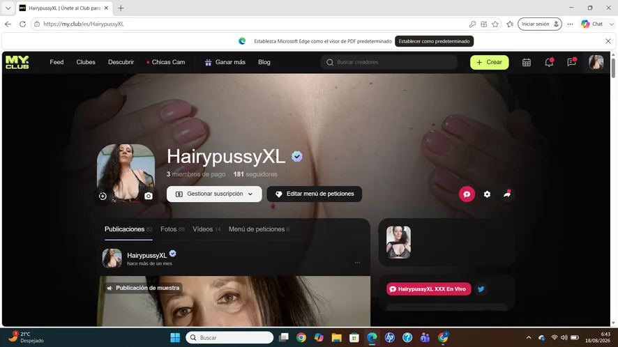
Task: Click the Publicación de muestra label
Action: pos(143,288)
